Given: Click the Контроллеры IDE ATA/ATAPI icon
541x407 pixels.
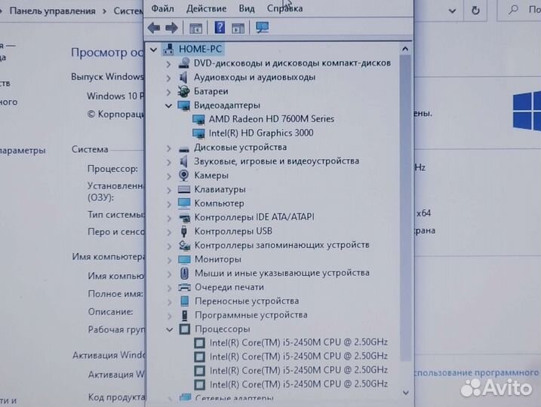Looking at the screenshot, I should (x=184, y=218).
